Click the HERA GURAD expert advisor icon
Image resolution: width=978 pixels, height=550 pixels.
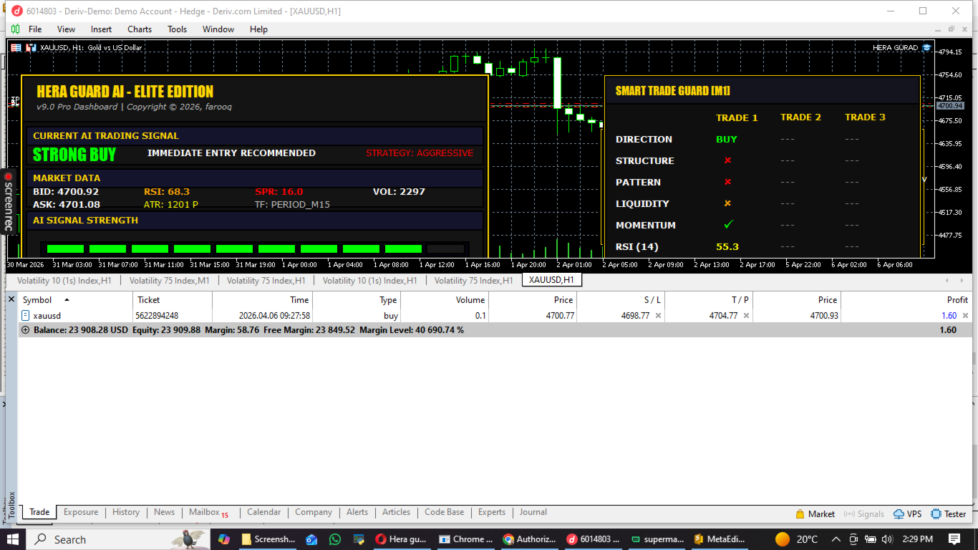[x=926, y=47]
